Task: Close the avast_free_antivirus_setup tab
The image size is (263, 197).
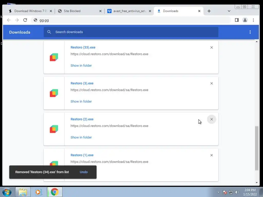Action: [150, 11]
